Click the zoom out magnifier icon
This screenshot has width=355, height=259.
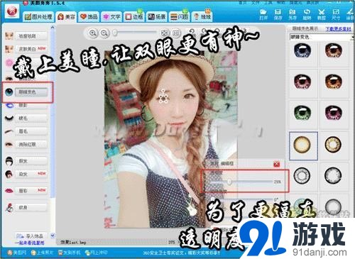click(x=104, y=33)
